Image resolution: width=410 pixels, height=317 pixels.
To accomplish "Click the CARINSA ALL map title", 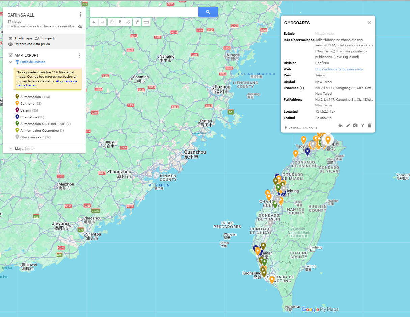I will click(21, 15).
